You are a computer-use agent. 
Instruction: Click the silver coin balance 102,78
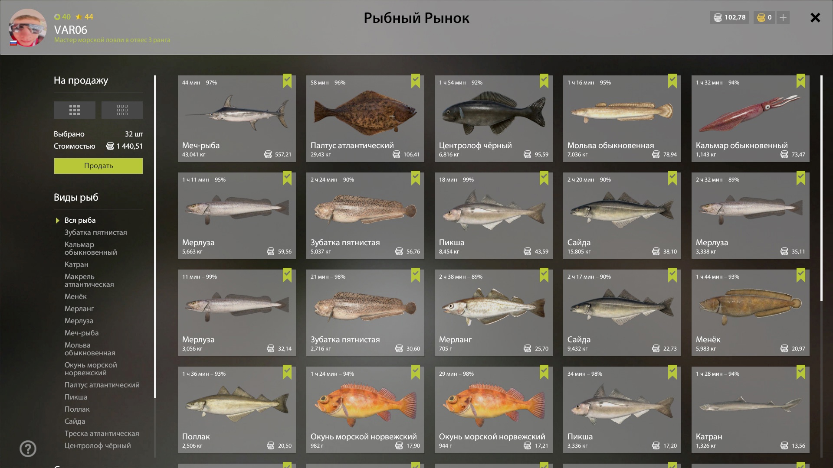pyautogui.click(x=729, y=17)
